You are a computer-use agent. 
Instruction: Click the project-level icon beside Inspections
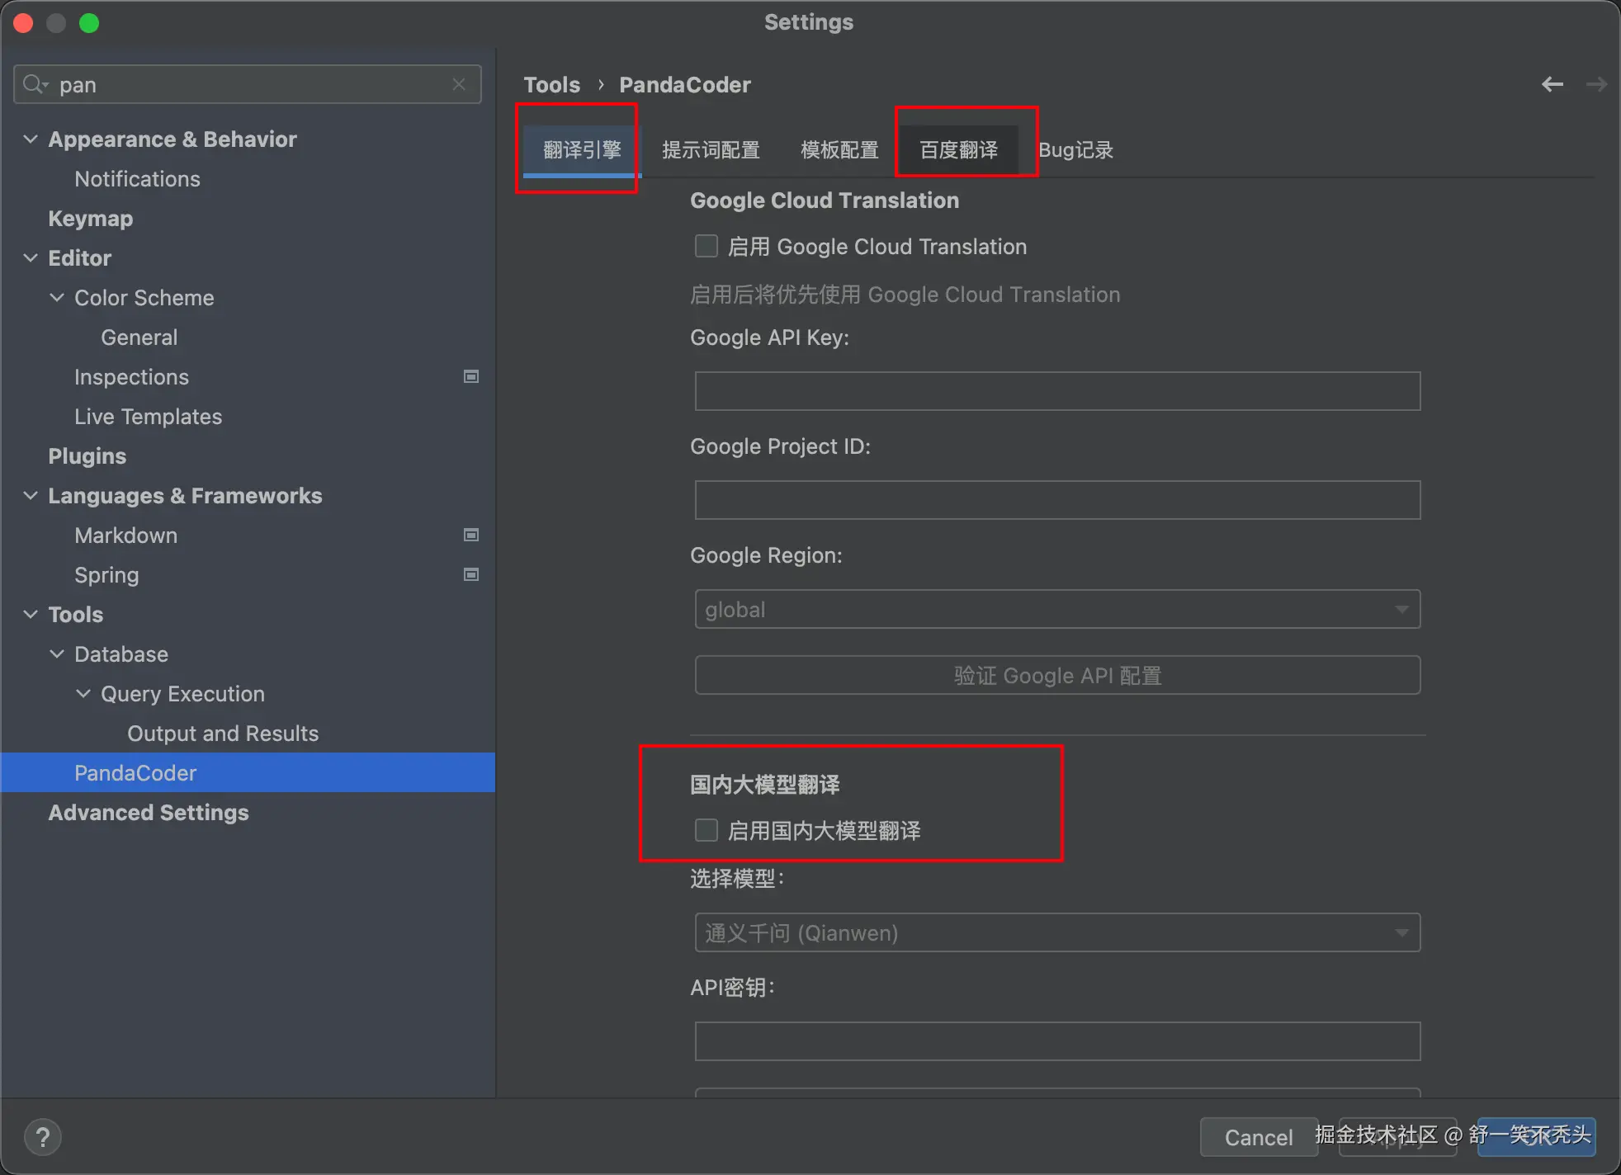point(471,376)
